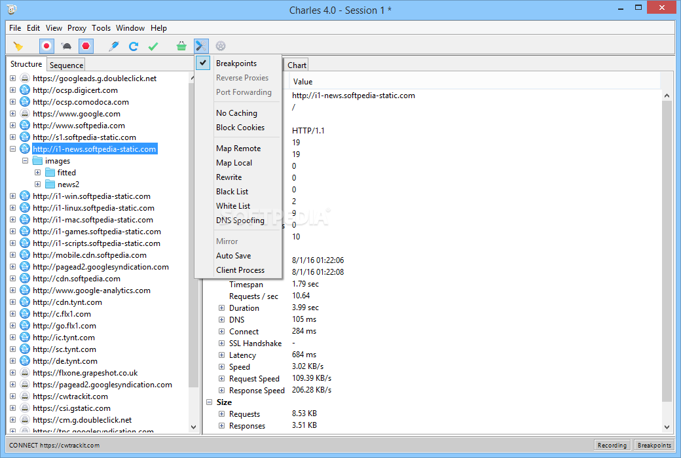This screenshot has width=681, height=458.
Task: Enable Block Cookies in dropdown menu
Action: (x=238, y=127)
